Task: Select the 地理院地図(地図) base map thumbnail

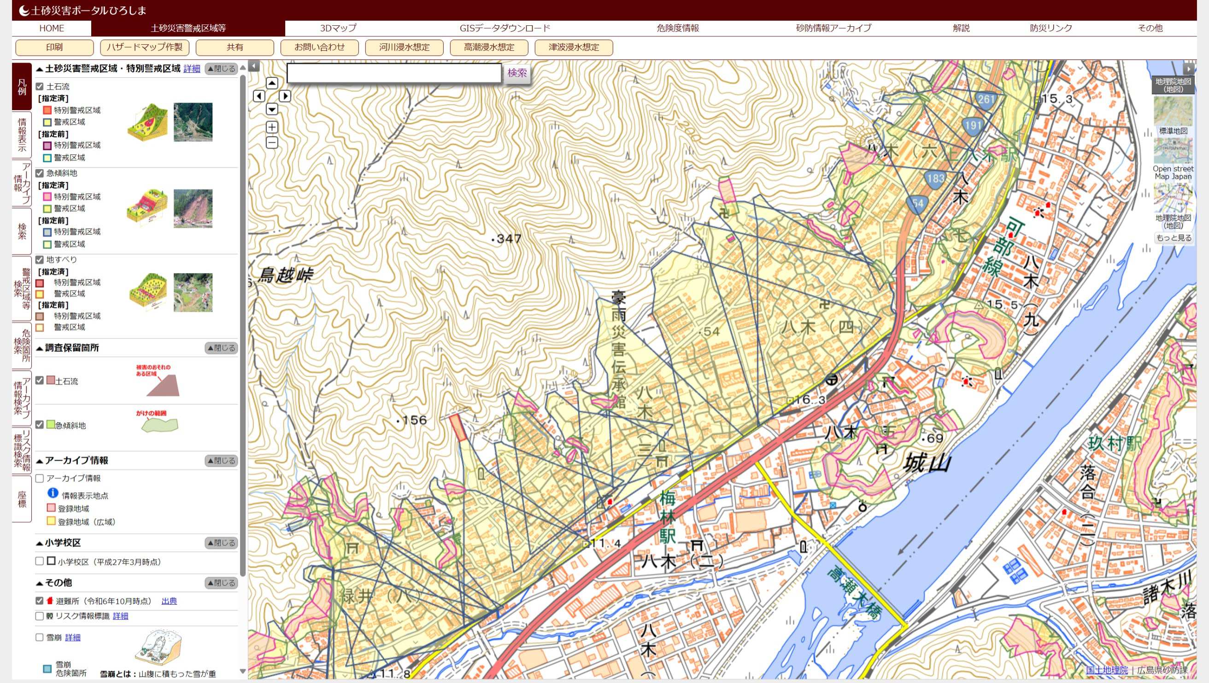Action: [1173, 198]
